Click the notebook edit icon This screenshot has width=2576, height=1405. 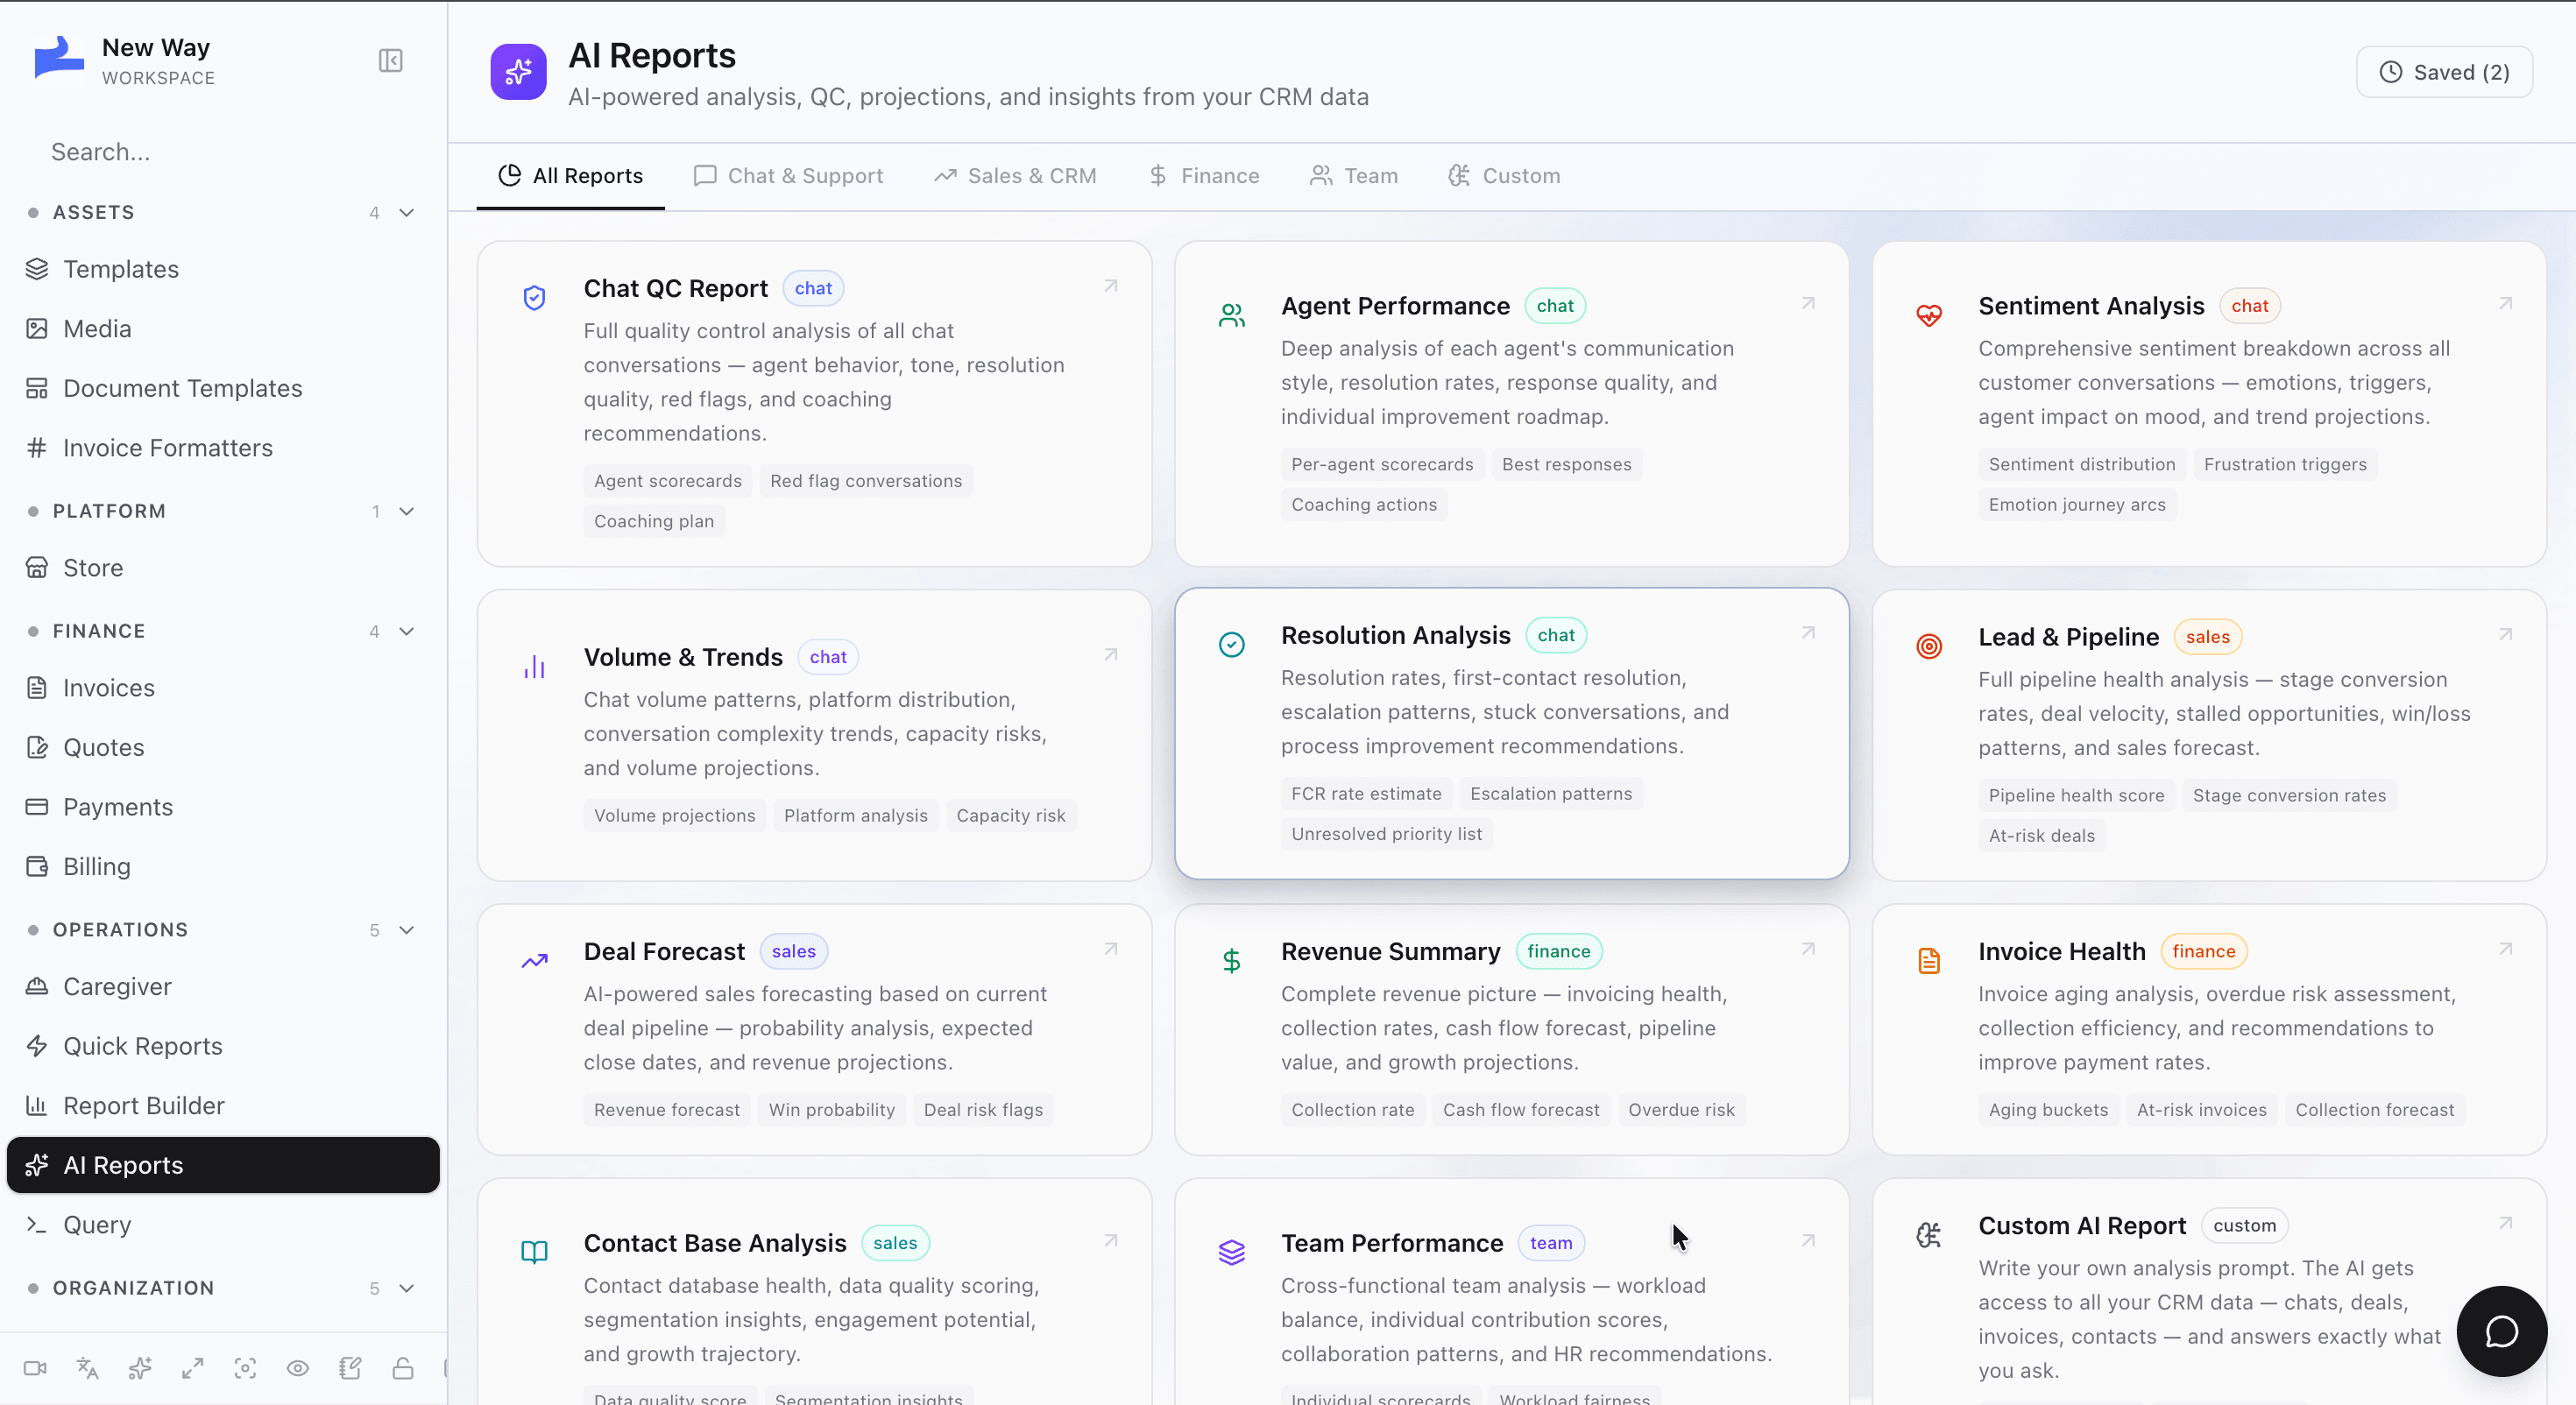pyautogui.click(x=350, y=1368)
